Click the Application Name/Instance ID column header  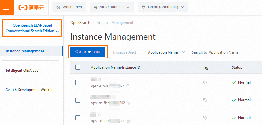click(x=115, y=67)
